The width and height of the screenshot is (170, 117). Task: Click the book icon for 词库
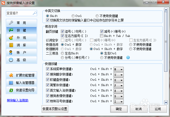(11, 45)
